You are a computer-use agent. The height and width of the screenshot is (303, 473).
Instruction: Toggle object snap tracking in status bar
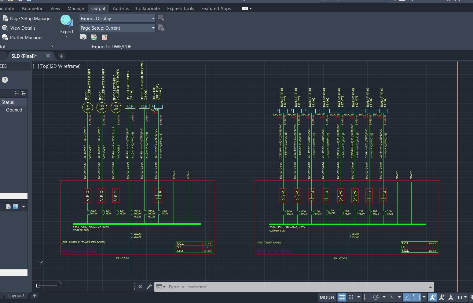click(407, 297)
